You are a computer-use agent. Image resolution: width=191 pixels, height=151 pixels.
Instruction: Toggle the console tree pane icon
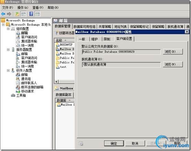point(23,14)
